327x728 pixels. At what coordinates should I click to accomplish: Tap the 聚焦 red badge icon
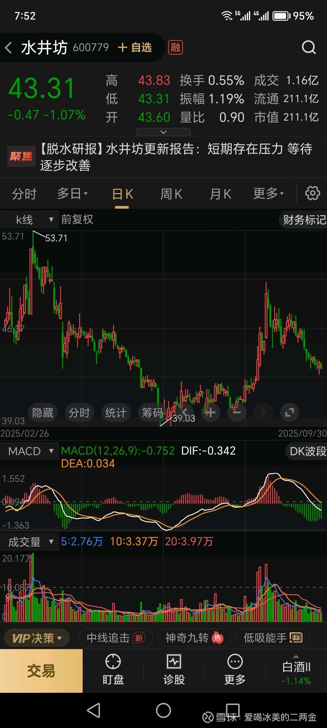click(x=21, y=157)
